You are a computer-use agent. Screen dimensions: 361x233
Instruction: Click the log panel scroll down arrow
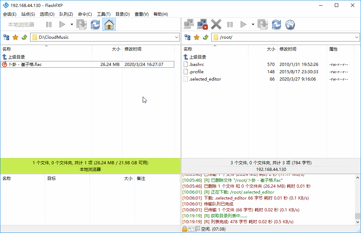358,222
